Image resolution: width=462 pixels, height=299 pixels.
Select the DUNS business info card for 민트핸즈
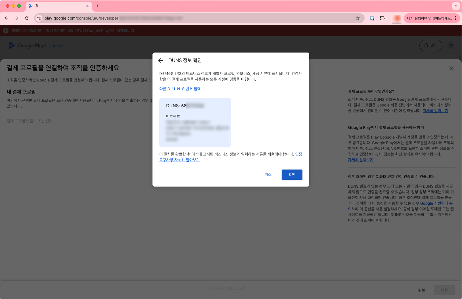coord(195,122)
